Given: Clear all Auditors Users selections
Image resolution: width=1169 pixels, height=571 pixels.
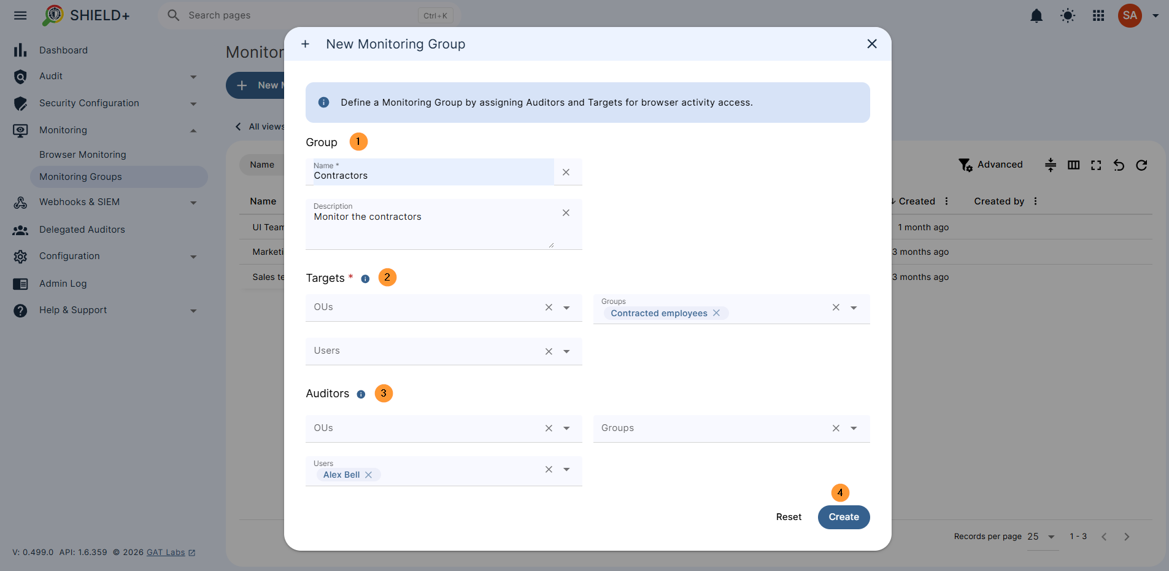Looking at the screenshot, I should point(549,469).
